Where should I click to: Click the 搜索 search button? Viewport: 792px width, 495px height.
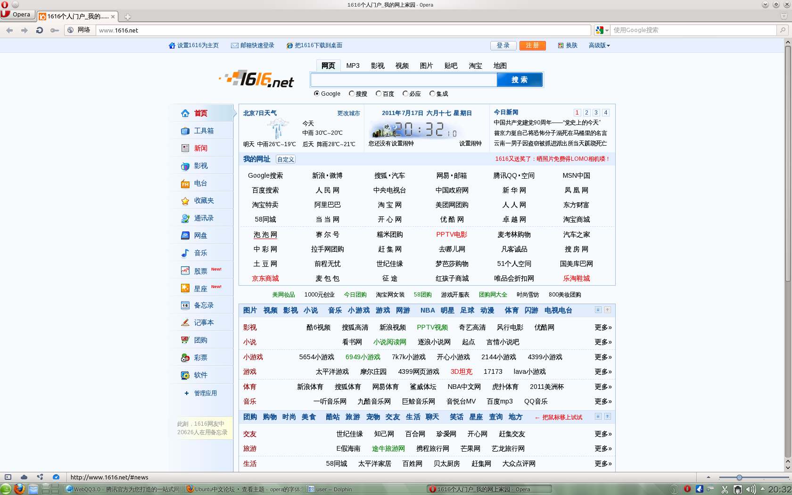pyautogui.click(x=520, y=80)
